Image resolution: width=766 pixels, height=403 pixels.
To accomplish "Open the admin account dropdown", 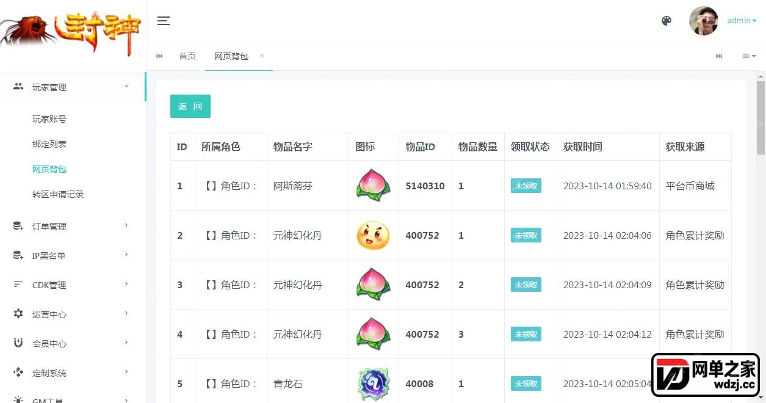I will pos(742,21).
